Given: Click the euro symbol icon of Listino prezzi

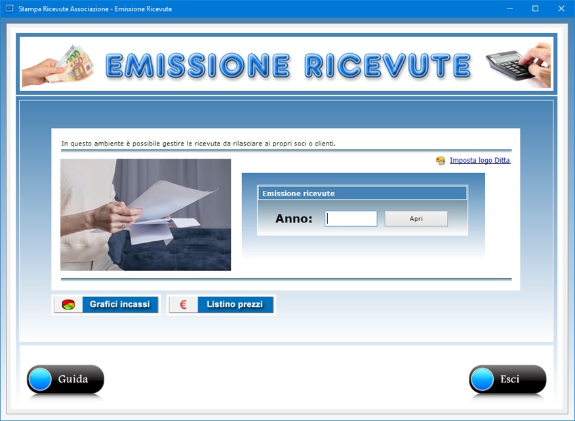Looking at the screenshot, I should [x=183, y=305].
